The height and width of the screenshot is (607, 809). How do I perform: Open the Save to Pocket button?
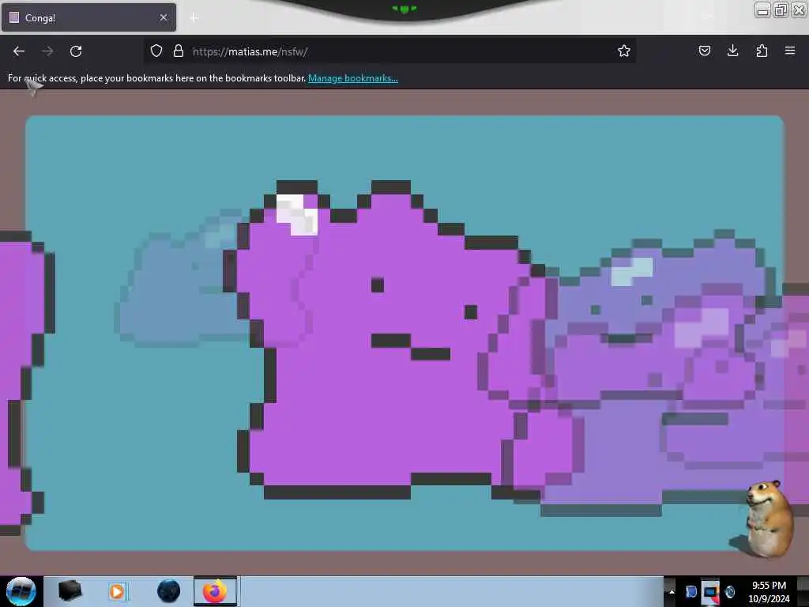704,51
